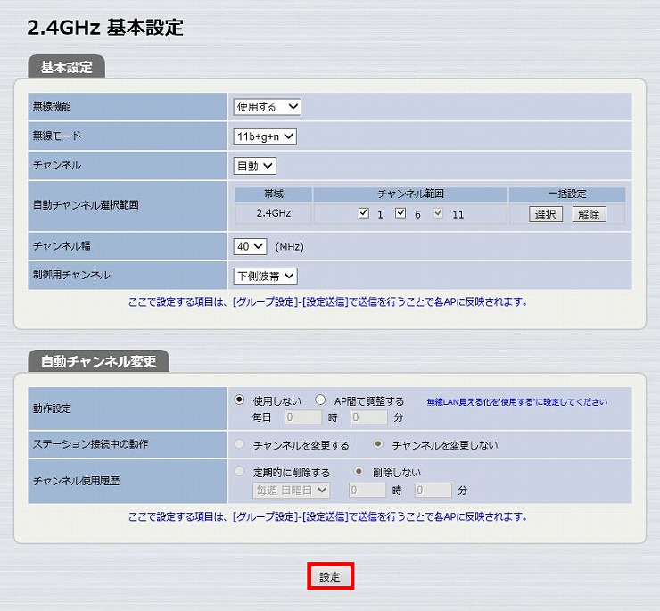Open the チャンネル dropdown showing 自動
The height and width of the screenshot is (611, 660).
coord(255,166)
